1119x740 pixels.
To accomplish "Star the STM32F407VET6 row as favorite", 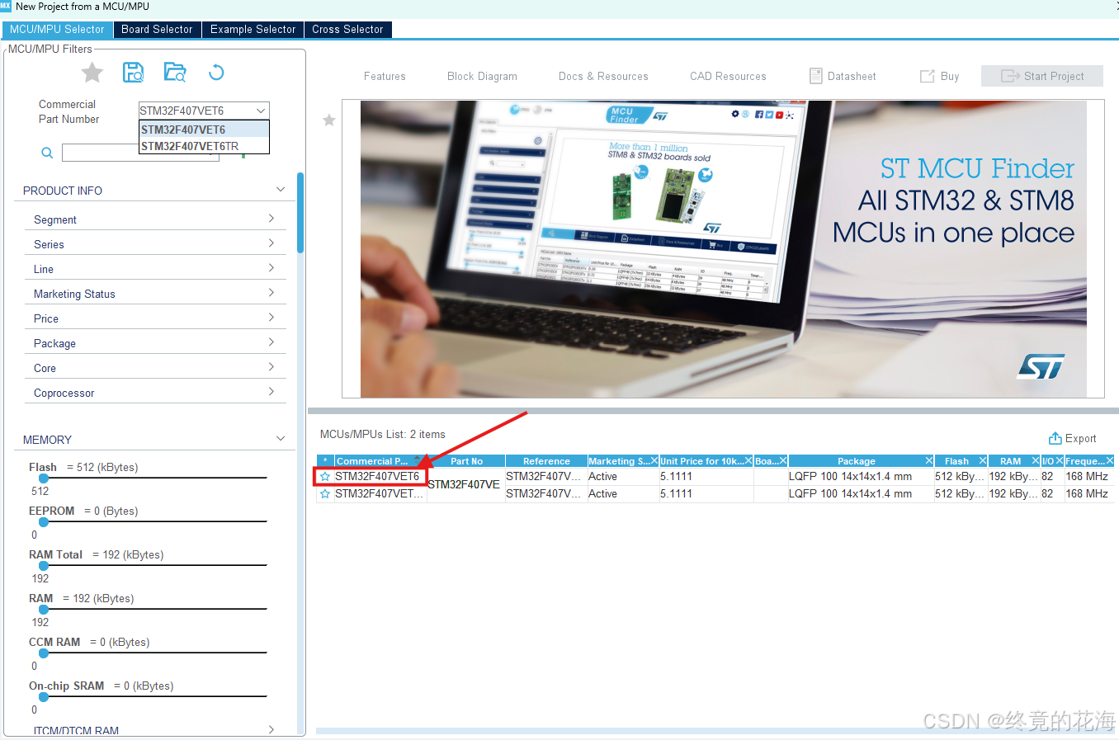I will tap(325, 477).
